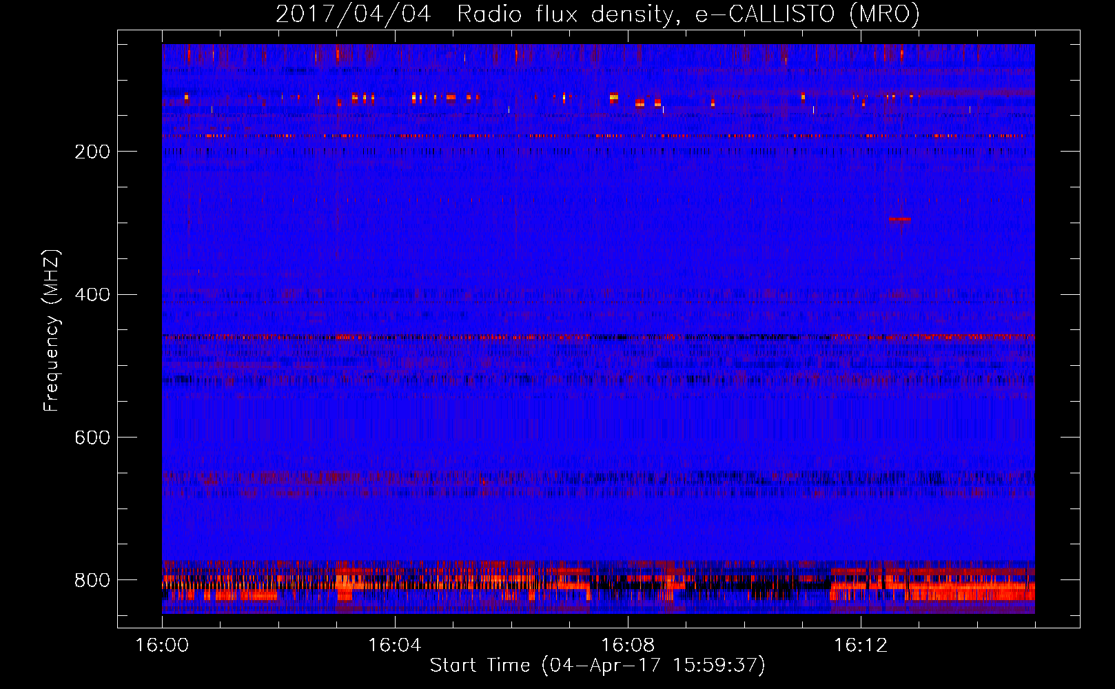
Task: Click the 600 MHz frequency axis label
Action: 92,438
